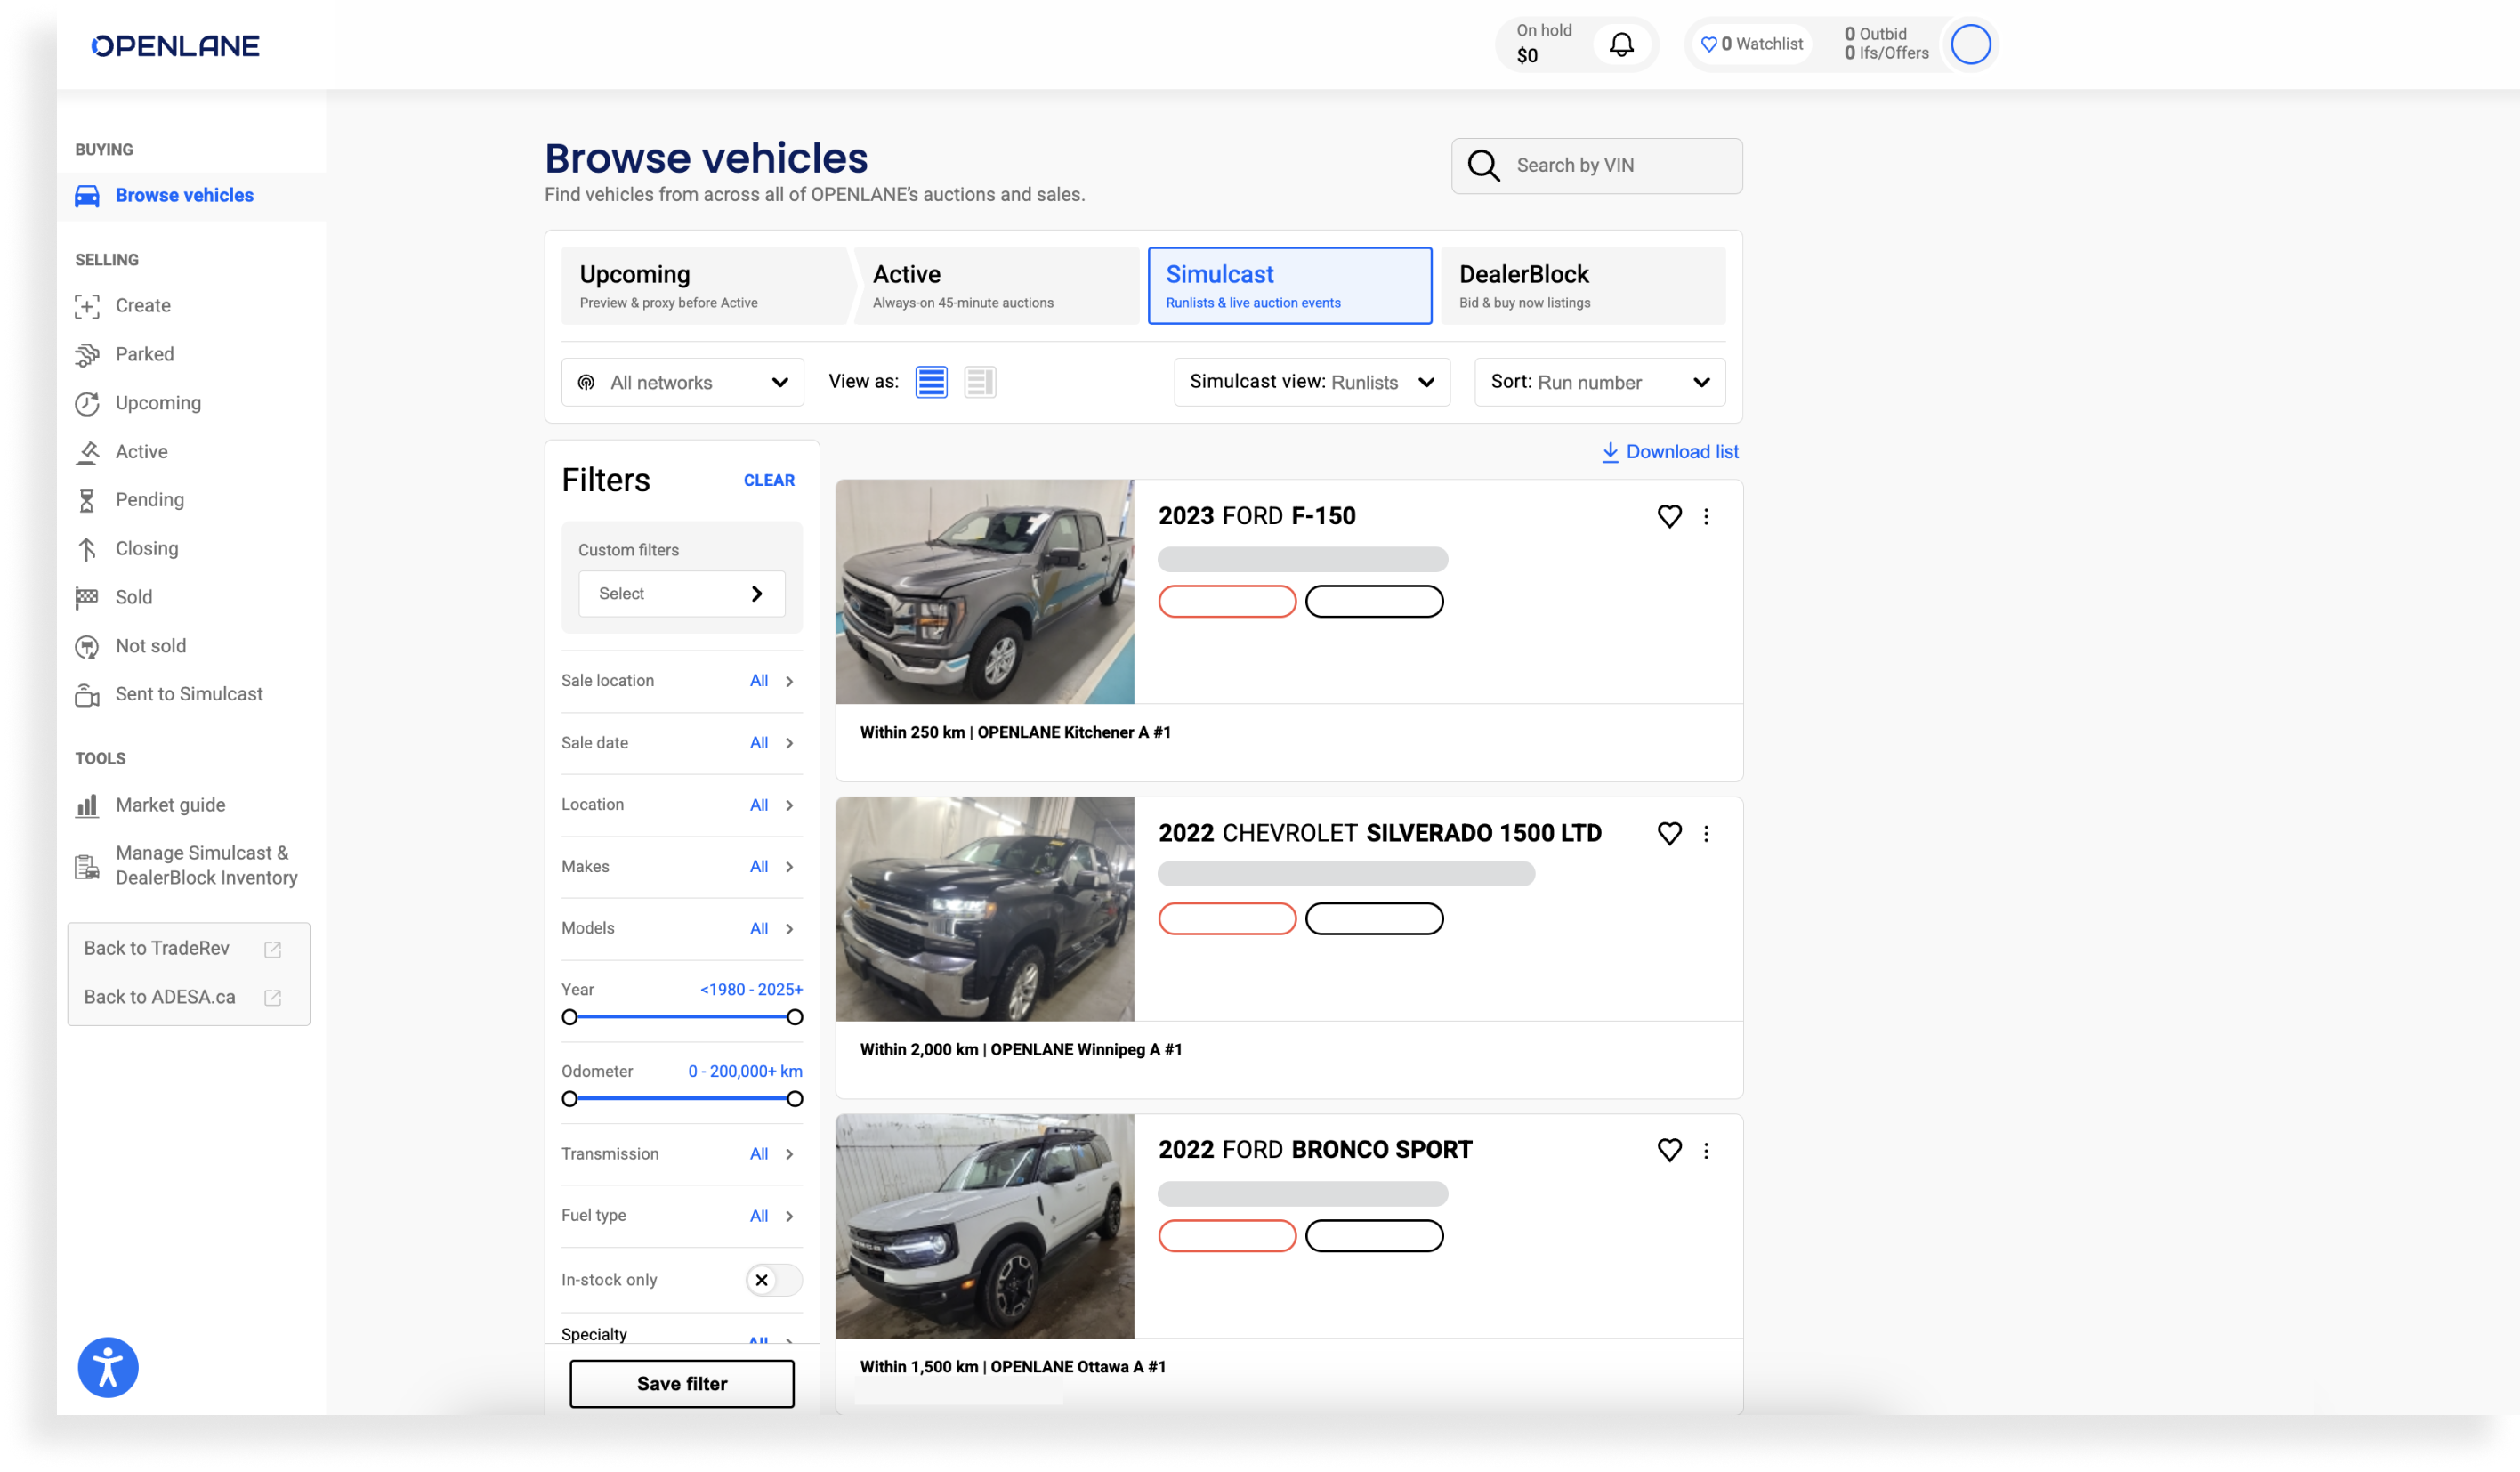Open more options for Ford F-150
This screenshot has height=1472, width=2520.
(x=1706, y=517)
